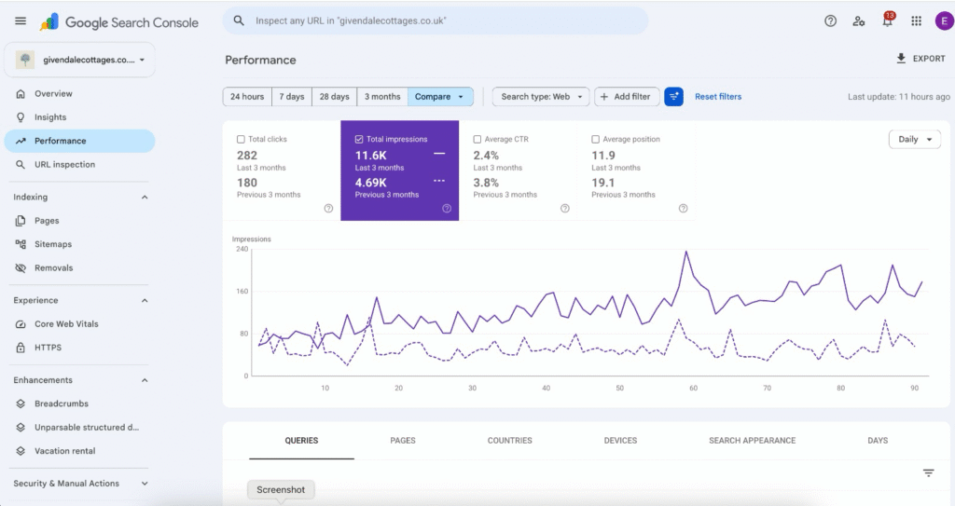Image resolution: width=955 pixels, height=506 pixels.
Task: Click the Add filter button
Action: tap(627, 97)
